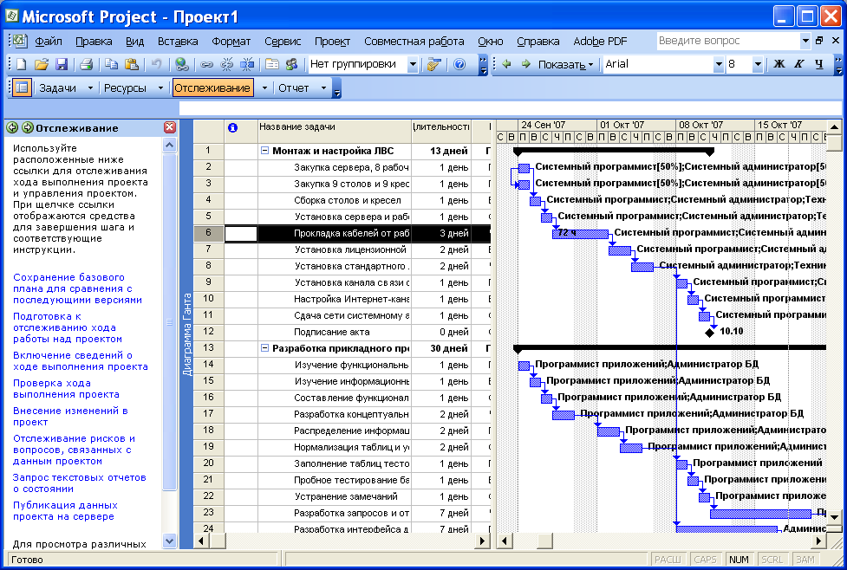Navigate forward in the Отслеживание pane

click(x=27, y=128)
